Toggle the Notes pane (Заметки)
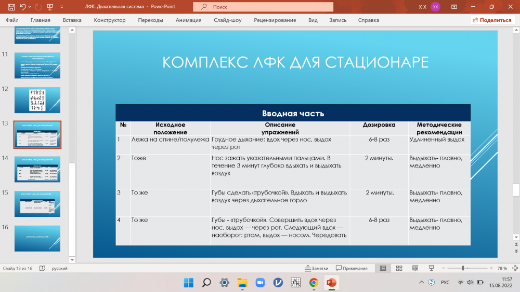The width and height of the screenshot is (520, 292). 316,268
